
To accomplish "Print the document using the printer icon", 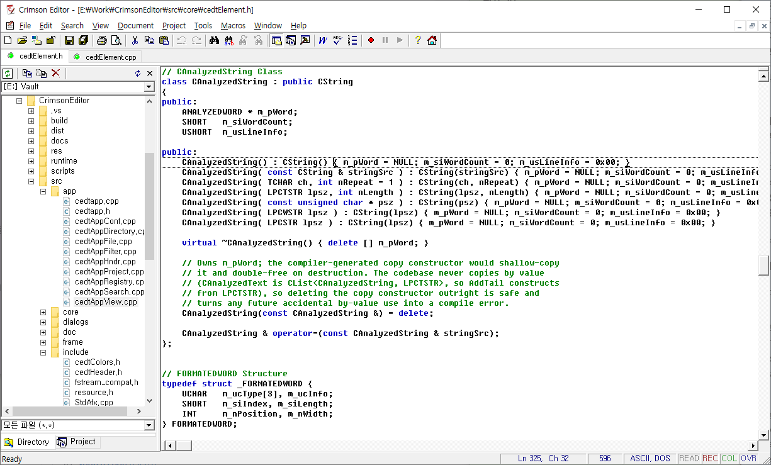I will tap(102, 40).
